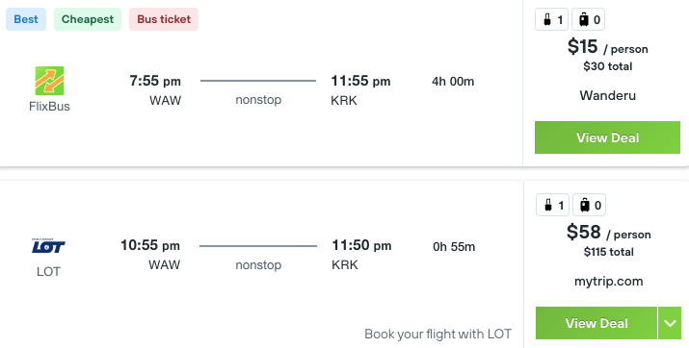Viewport: 689px width, 348px height.
Task: Click the Wanderu provider name
Action: click(x=608, y=95)
